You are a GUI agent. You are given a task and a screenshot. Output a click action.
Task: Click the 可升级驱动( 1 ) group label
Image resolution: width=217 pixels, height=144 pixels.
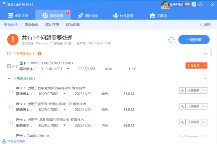[x=25, y=54]
